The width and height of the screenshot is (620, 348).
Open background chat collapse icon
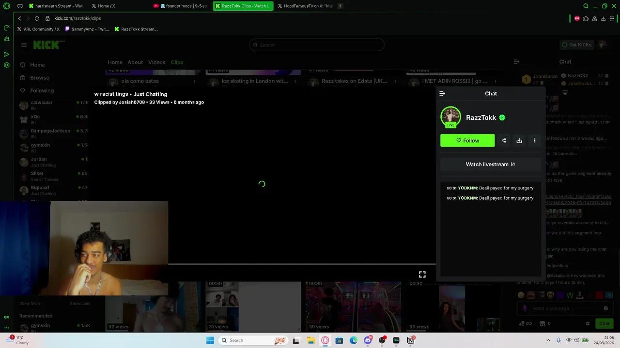(516, 62)
